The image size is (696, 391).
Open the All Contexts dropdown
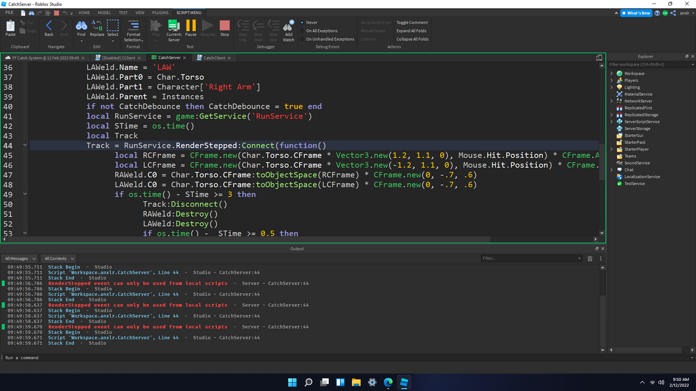click(59, 258)
